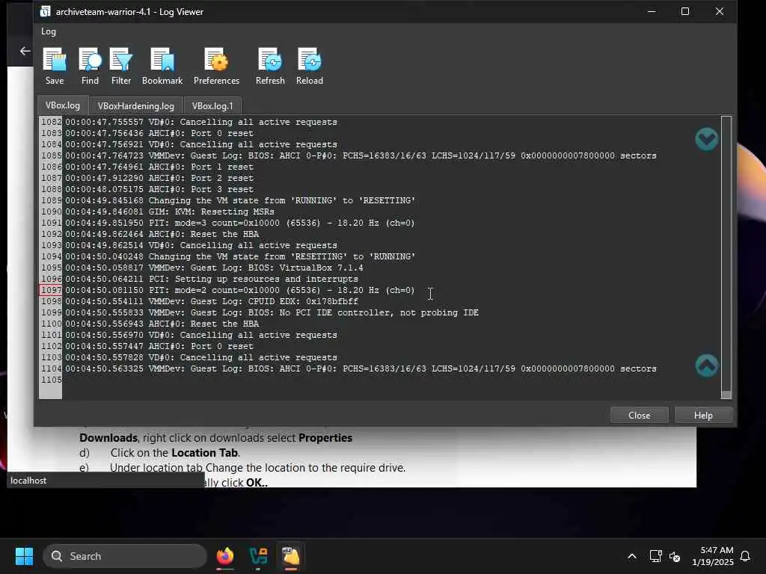
Task: Refresh the current log
Action: pos(270,66)
